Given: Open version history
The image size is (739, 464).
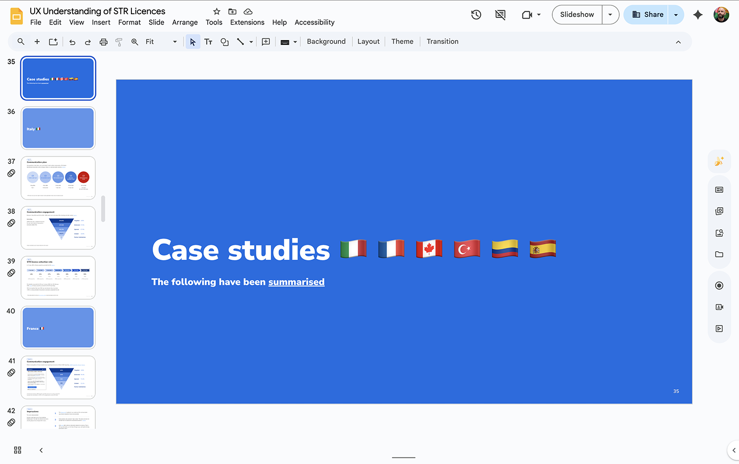Looking at the screenshot, I should pyautogui.click(x=476, y=15).
